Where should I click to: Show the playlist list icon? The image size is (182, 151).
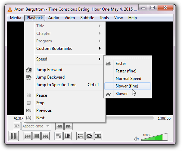point(80,136)
